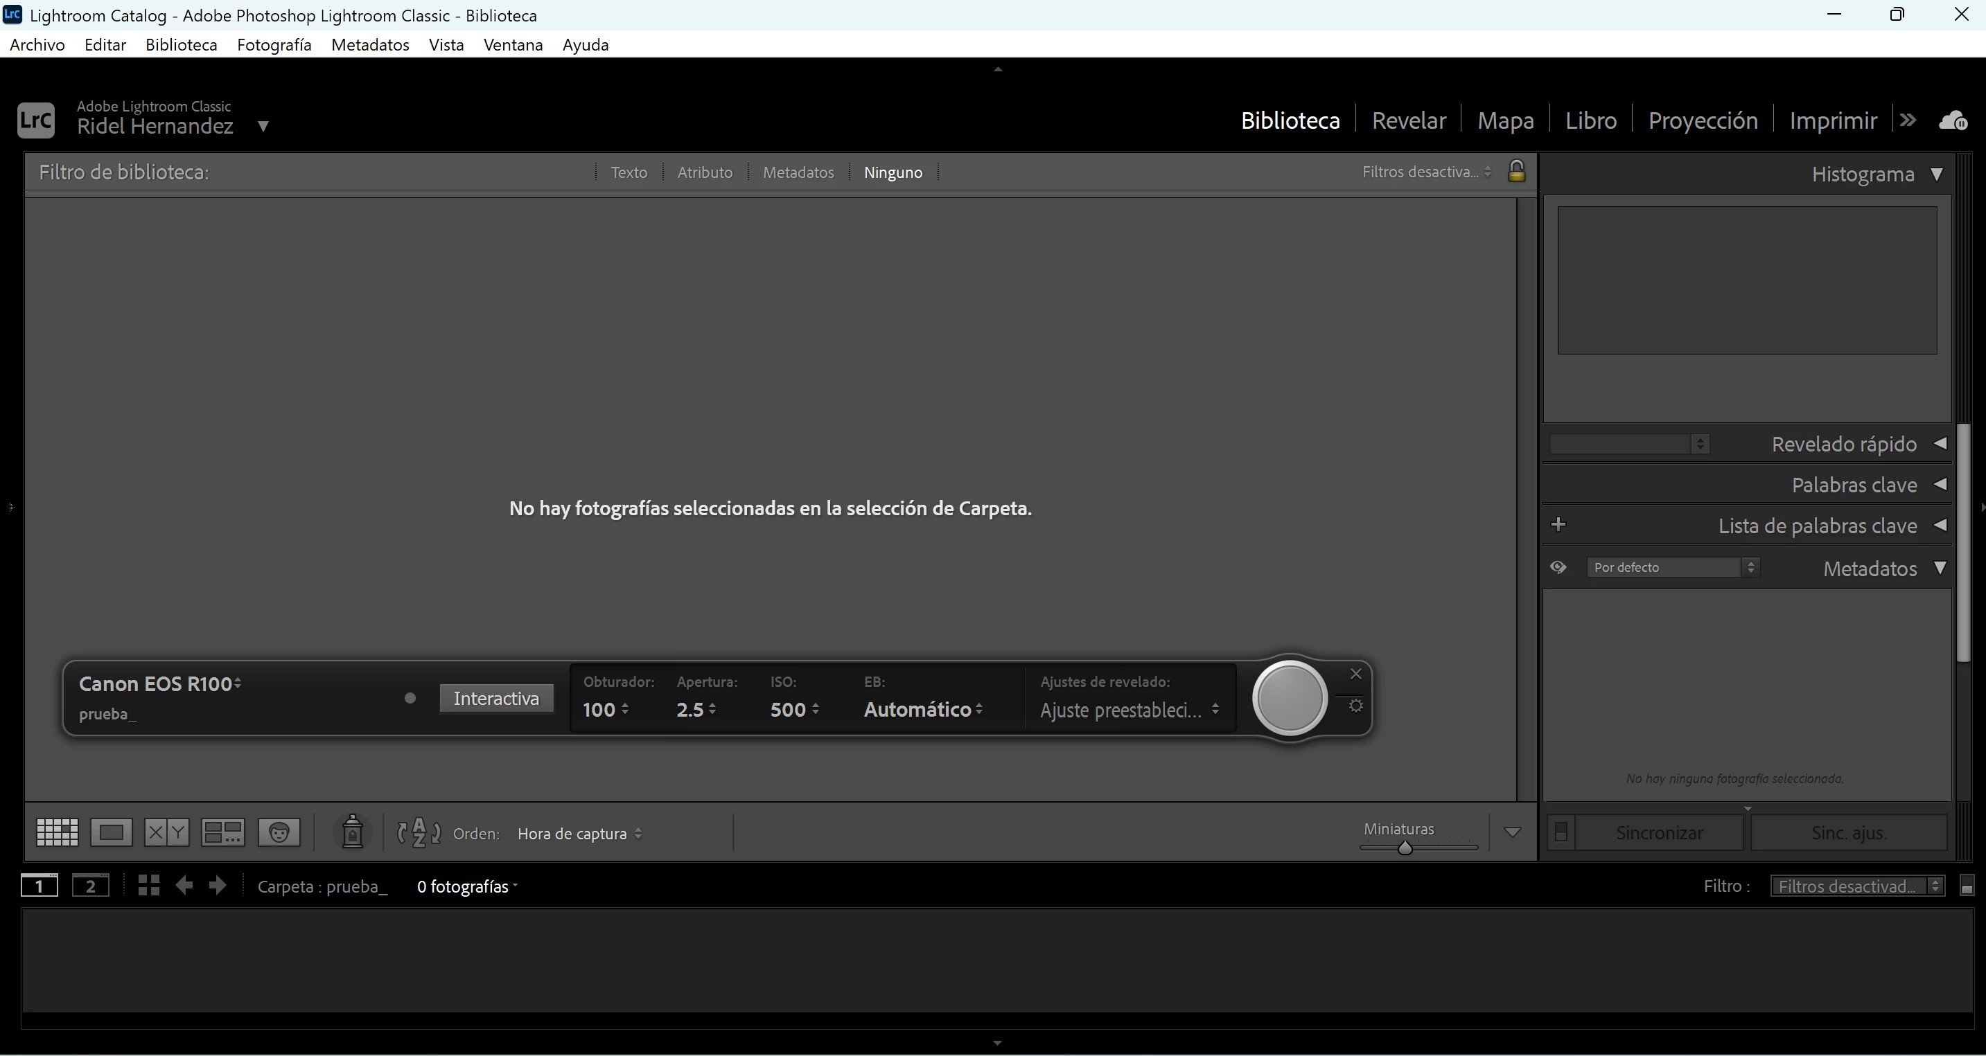Switch to the Revelar module
Viewport: 1986px width, 1056px height.
click(1409, 121)
